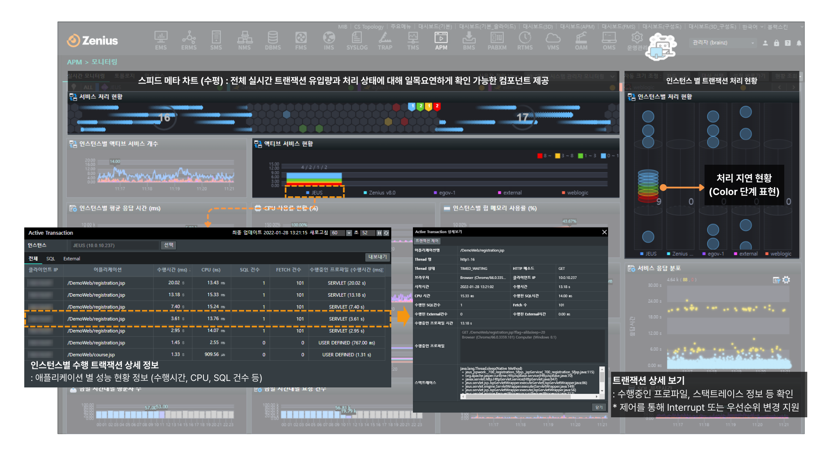This screenshot has height=467, width=831.
Task: Open the 대시보드(APM) menu link
Action: point(577,27)
